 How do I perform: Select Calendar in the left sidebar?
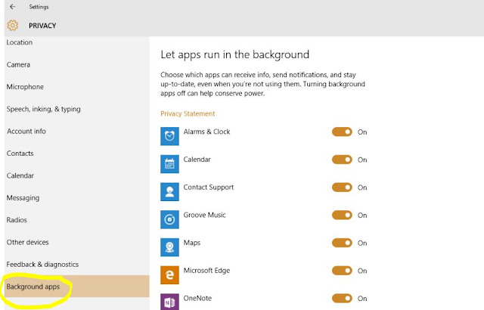point(76,175)
